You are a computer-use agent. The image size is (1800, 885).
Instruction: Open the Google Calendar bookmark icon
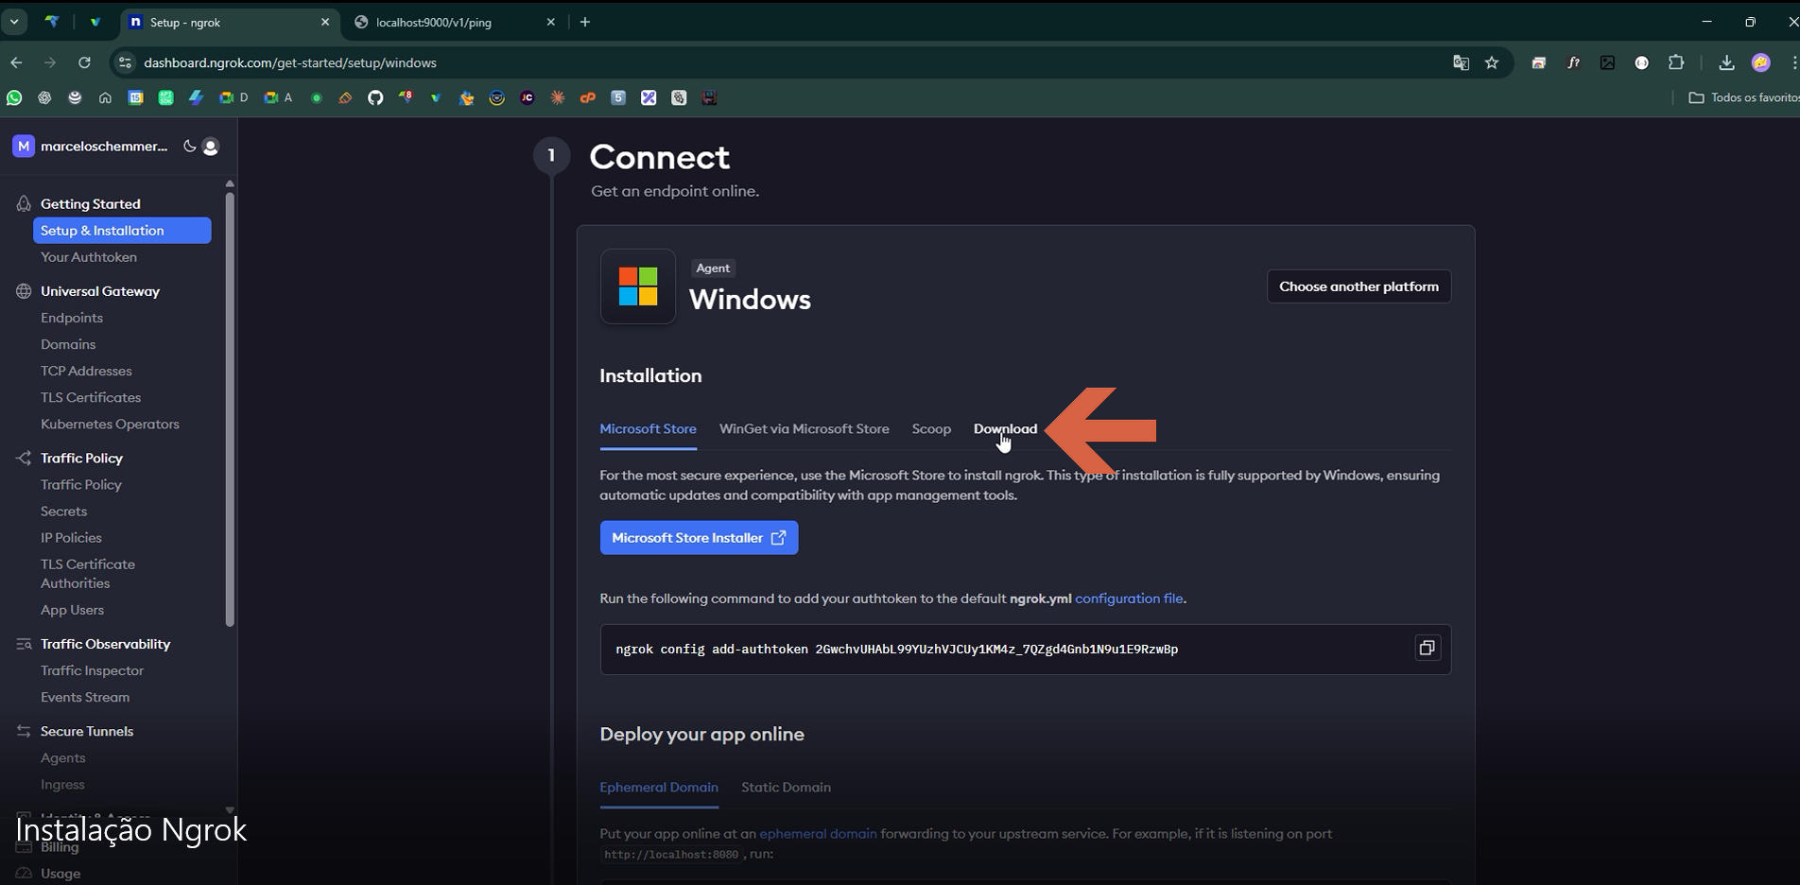click(135, 97)
